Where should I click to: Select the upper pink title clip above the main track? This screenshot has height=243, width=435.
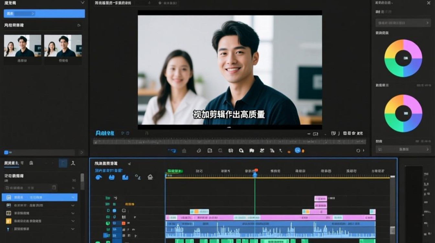click(x=320, y=199)
